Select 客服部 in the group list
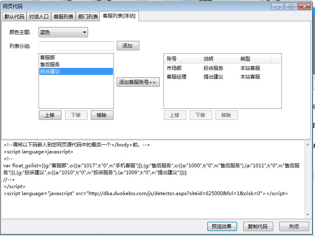This screenshot has height=236, width=315. coord(48,58)
